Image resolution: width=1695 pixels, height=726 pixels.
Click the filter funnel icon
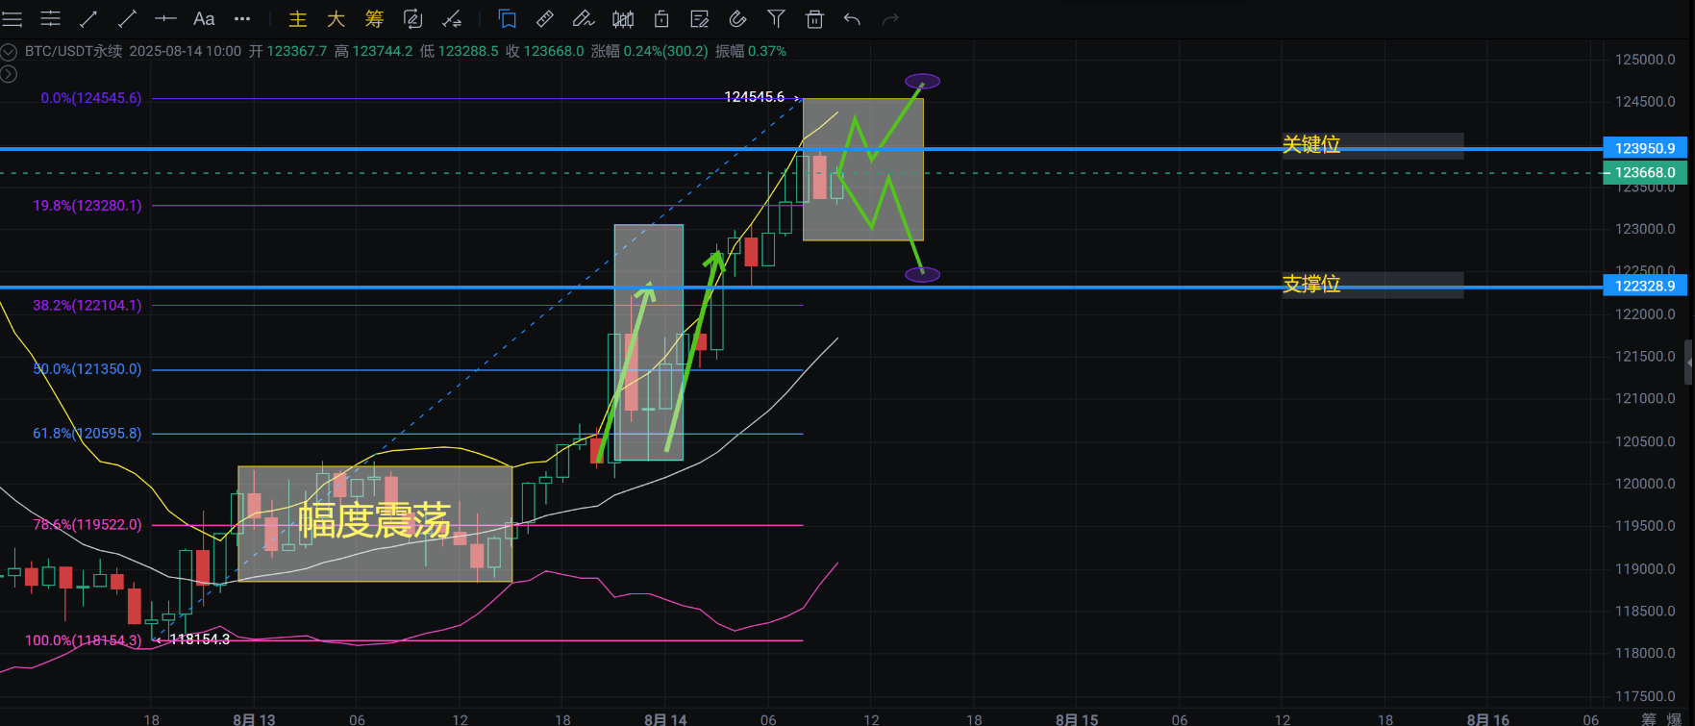tap(776, 18)
